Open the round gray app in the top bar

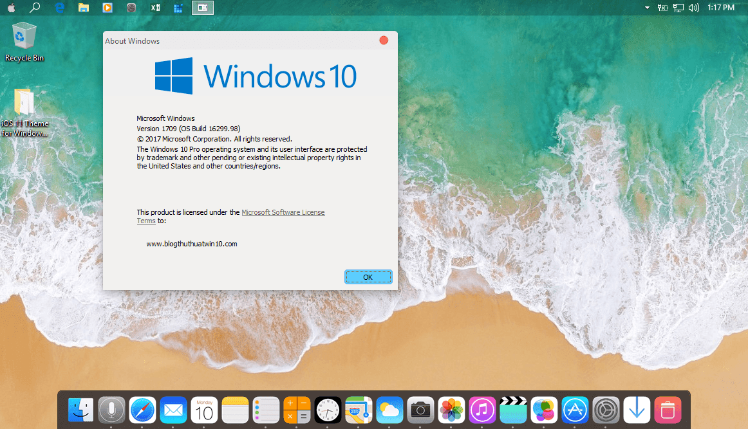[131, 8]
